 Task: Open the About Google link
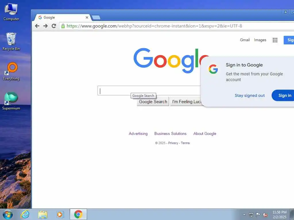[x=205, y=133]
